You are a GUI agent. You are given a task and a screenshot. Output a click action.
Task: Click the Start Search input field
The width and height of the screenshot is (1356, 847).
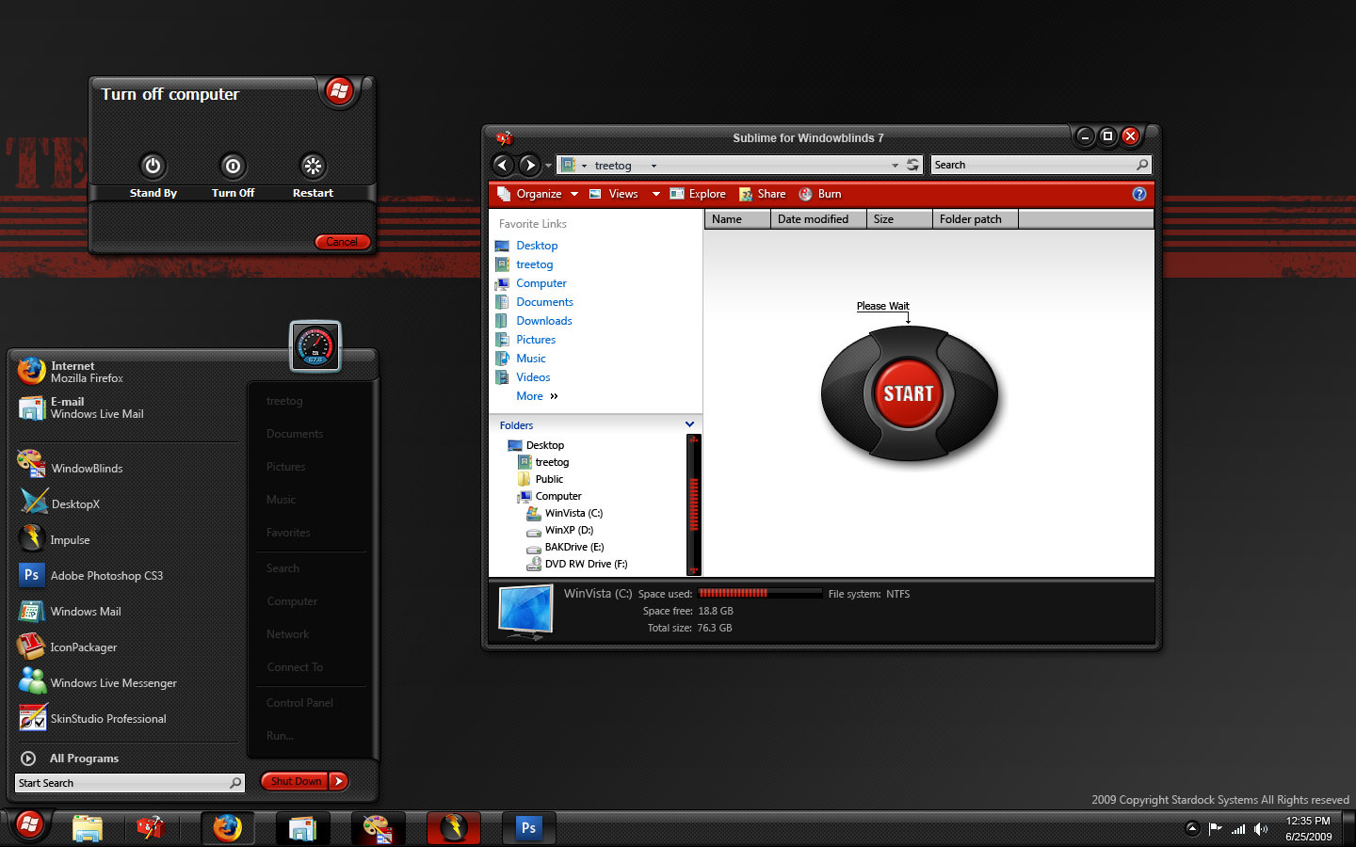tap(130, 783)
